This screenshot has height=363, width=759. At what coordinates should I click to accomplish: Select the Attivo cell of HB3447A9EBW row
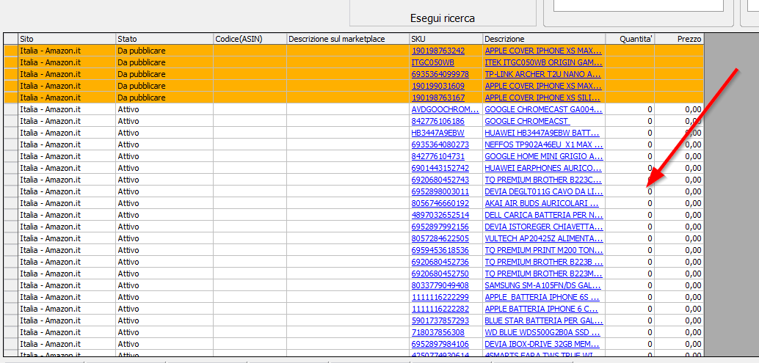coord(164,133)
